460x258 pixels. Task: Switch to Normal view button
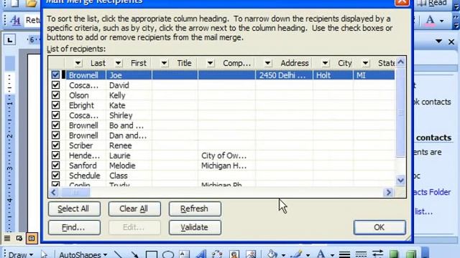[7, 239]
